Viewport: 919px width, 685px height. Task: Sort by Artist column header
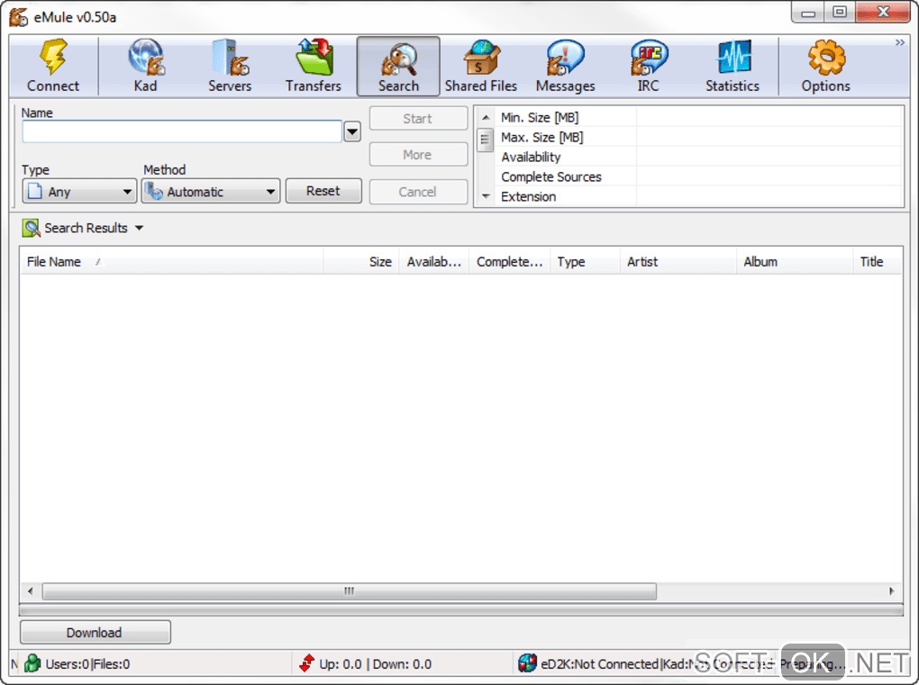coord(678,262)
